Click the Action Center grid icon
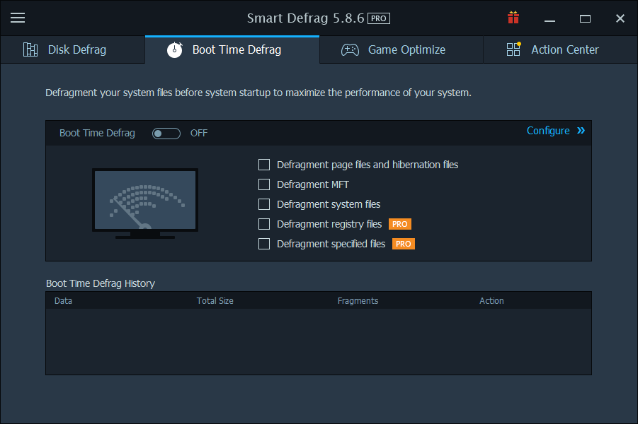Screen dimensions: 638x424 click(513, 49)
